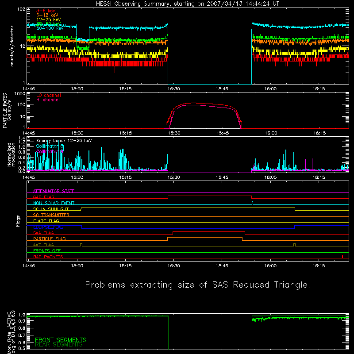Click the 1000 label on particle rates y-axis
The width and height of the screenshot is (354, 354).
click(20, 94)
